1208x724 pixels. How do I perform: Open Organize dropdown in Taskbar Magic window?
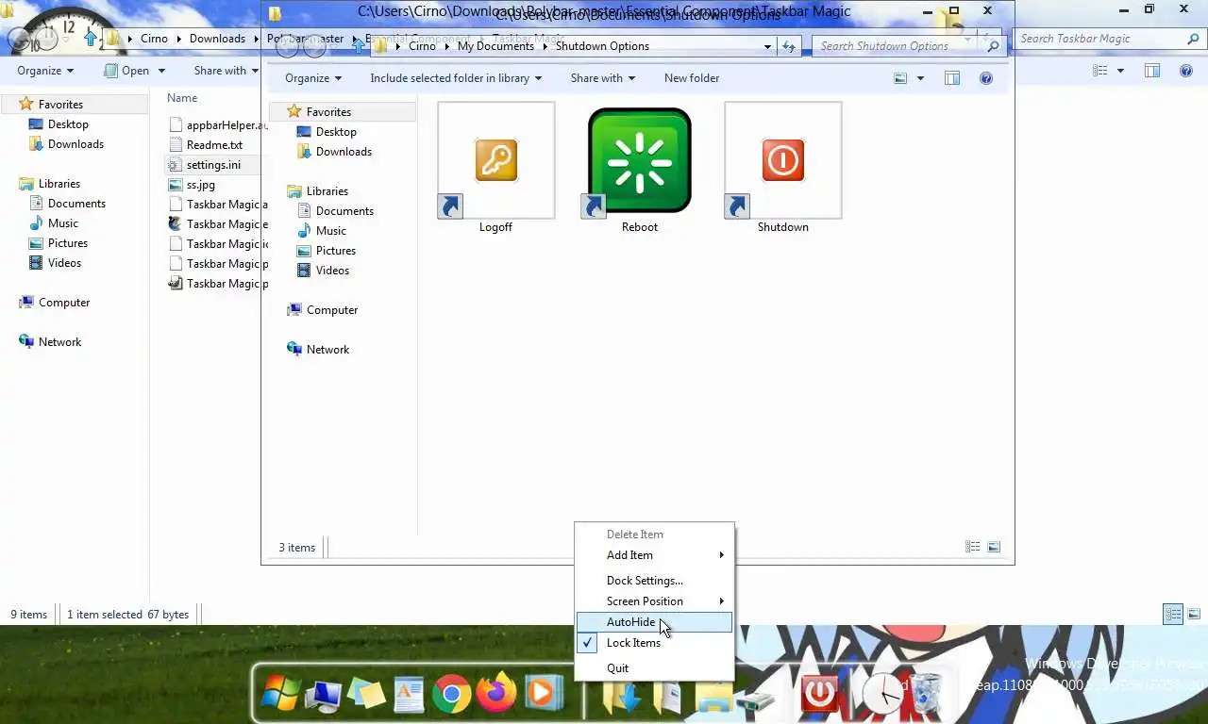(x=45, y=71)
